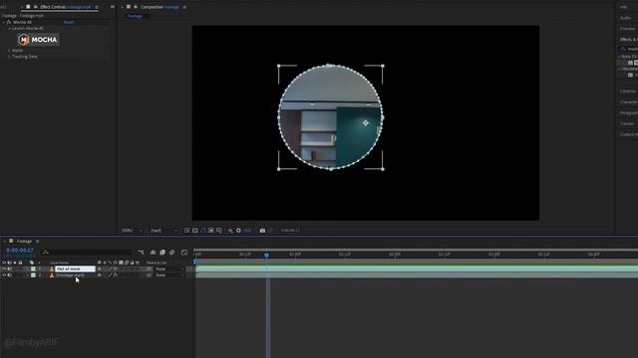The image size is (638, 358).
Task: Expand layer 2 properties triangle
Action: tap(27, 275)
